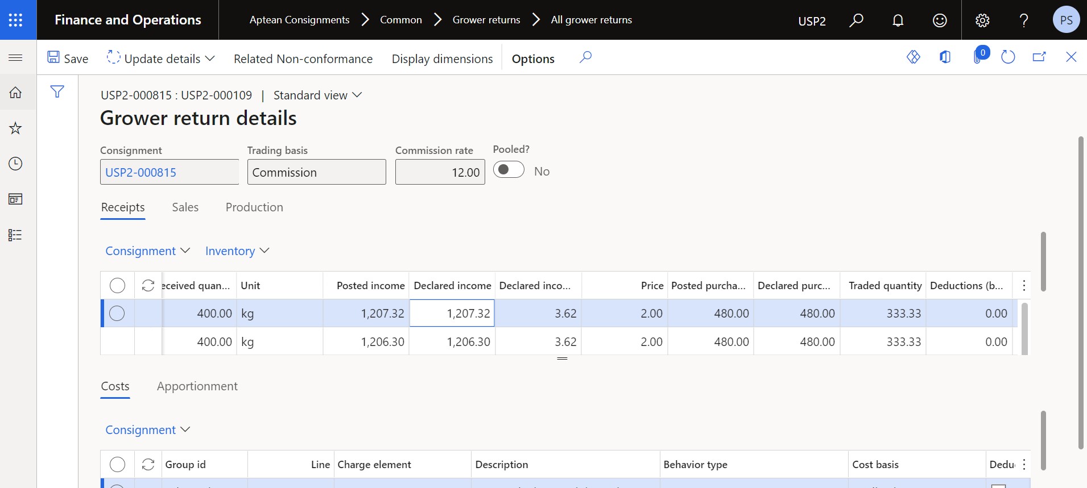1087x488 pixels.
Task: Open settings gear
Action: point(982,20)
